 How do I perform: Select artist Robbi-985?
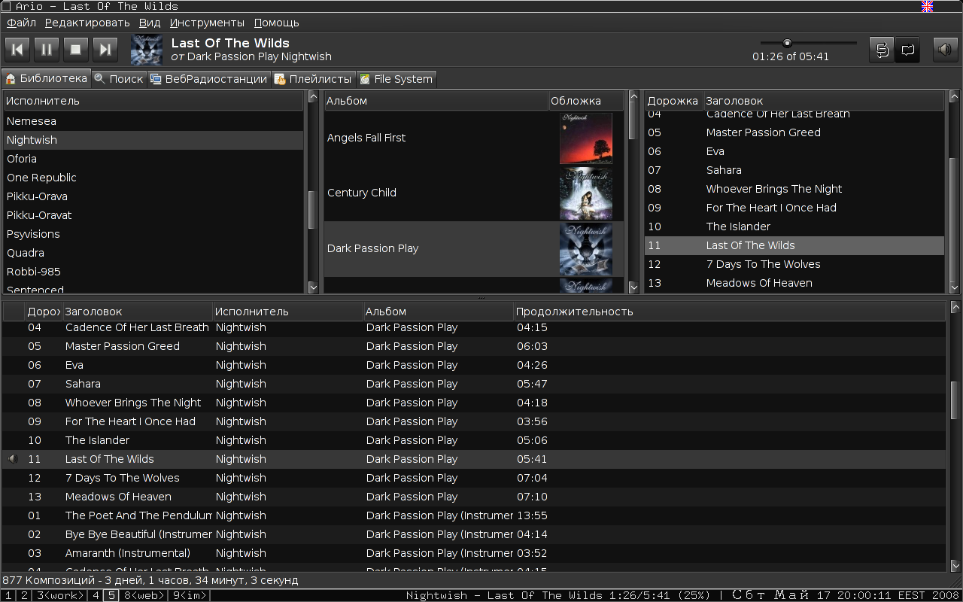point(153,272)
